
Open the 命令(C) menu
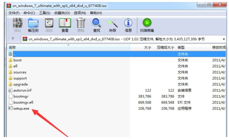29,13
